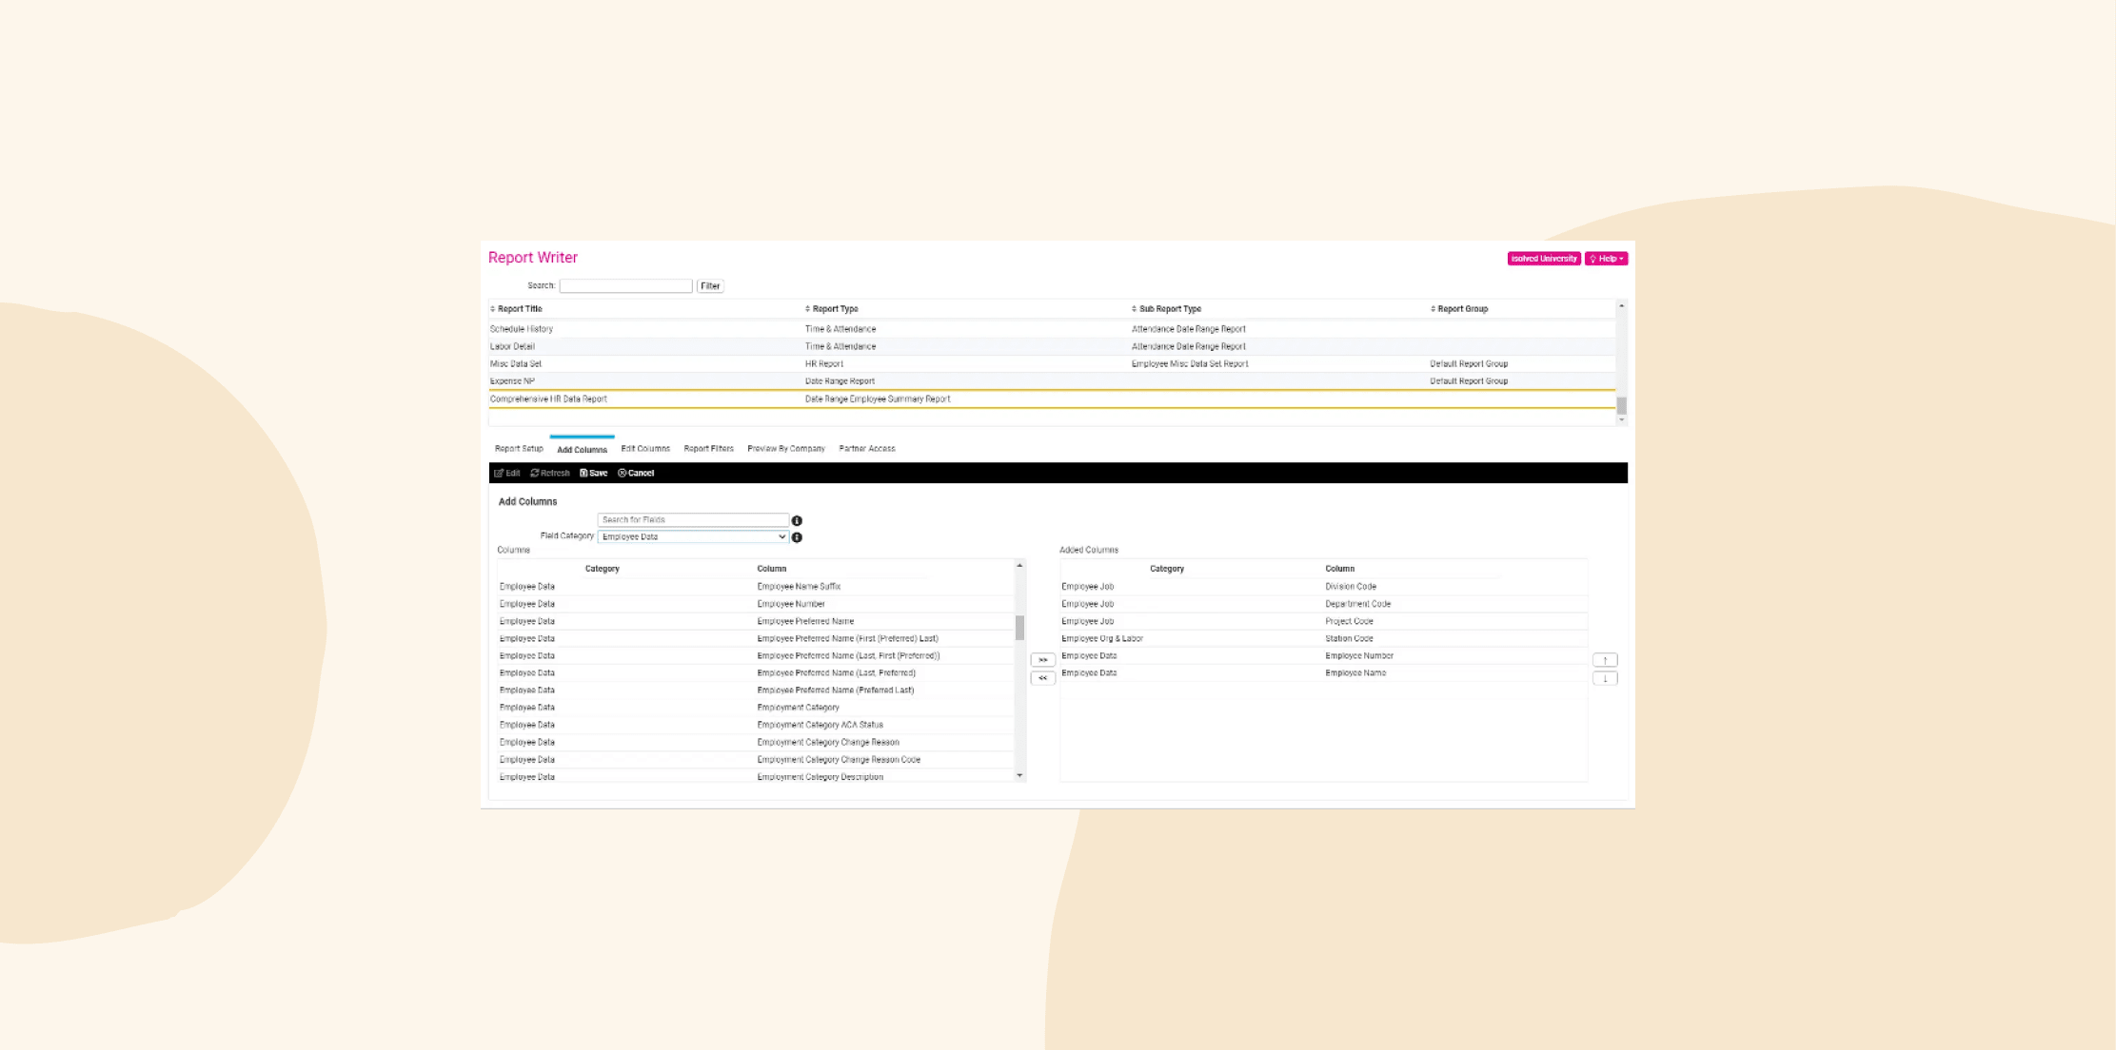Click the Cancel icon in the toolbar
This screenshot has width=2116, height=1050.
[623, 473]
